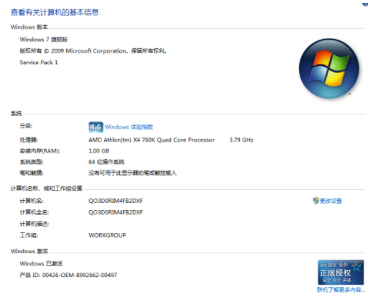Click the 系统类型 label
This screenshot has height=300, width=368.
pos(32,162)
